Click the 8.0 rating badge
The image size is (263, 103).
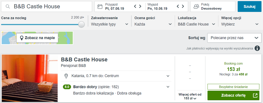point(67,87)
